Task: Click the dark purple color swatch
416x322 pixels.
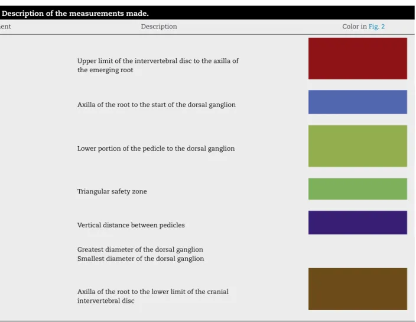Action: coord(357,223)
